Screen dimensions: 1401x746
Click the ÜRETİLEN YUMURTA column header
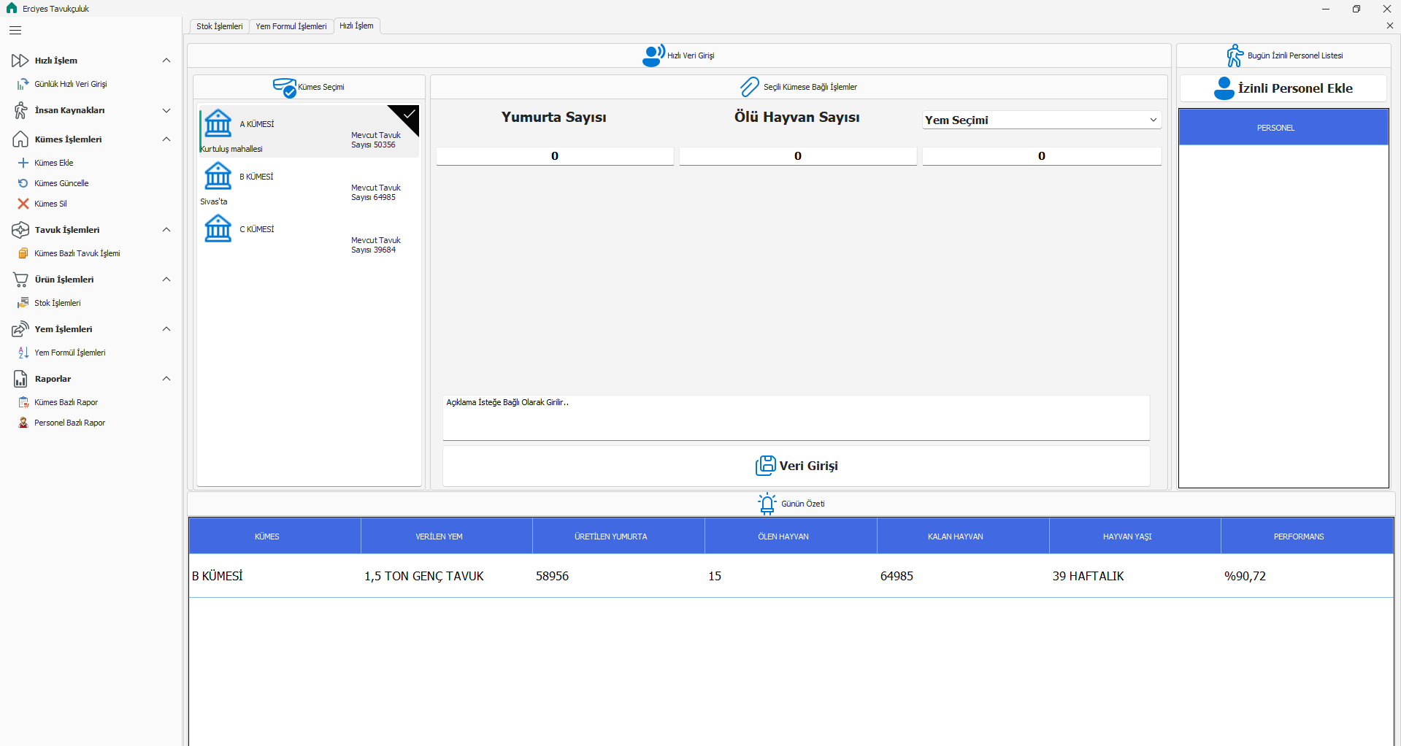618,537
